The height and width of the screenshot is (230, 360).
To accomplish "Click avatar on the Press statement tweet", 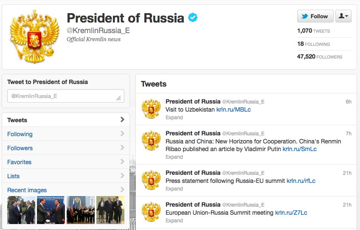I will (151, 180).
